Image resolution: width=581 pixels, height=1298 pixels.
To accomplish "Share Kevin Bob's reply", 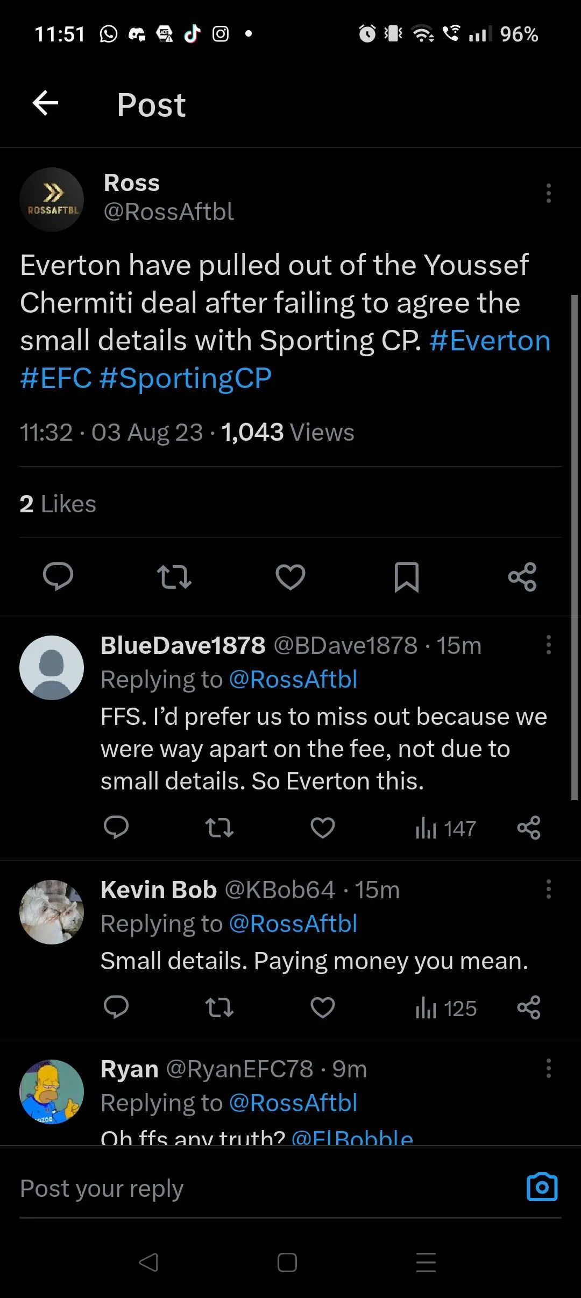I will (529, 1007).
